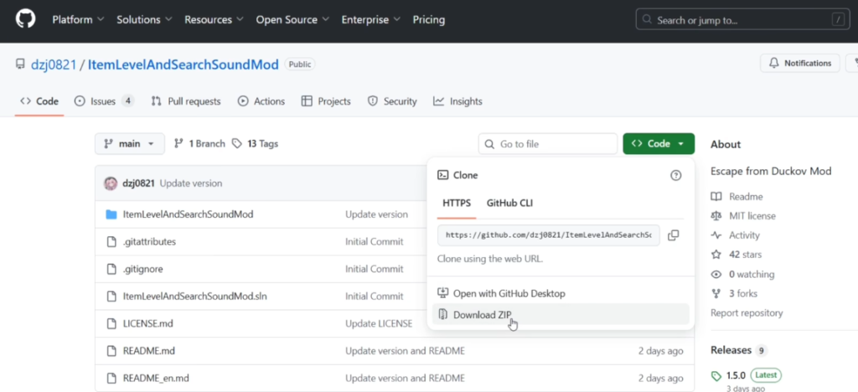Open the 13 Tags list
Viewport: 858px width, 392px height.
click(x=255, y=144)
